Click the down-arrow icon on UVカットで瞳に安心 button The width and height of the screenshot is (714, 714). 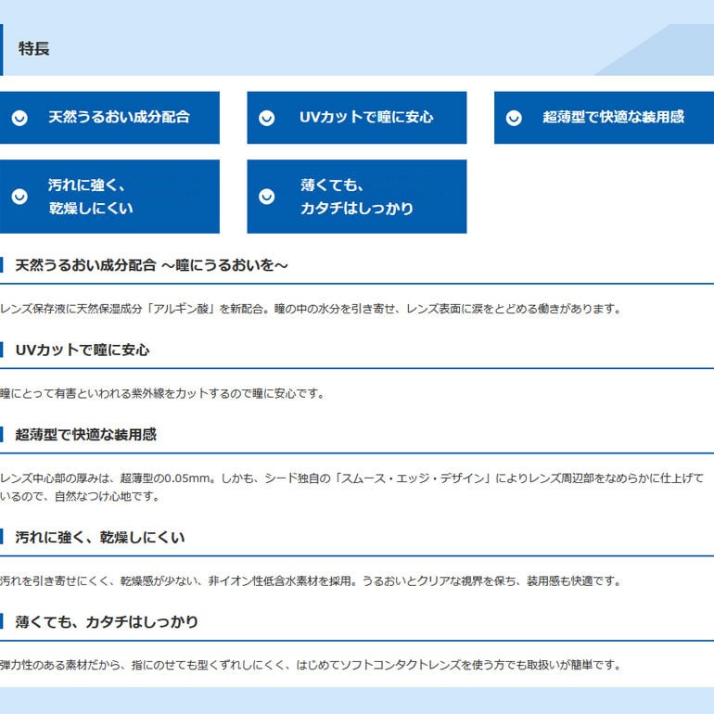(266, 118)
